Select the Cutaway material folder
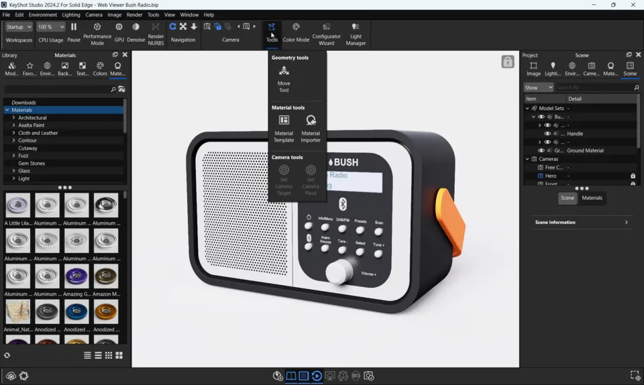644x385 pixels. coord(28,148)
